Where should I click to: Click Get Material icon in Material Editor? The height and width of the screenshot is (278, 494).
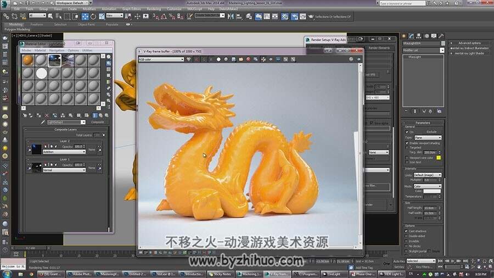[25, 115]
